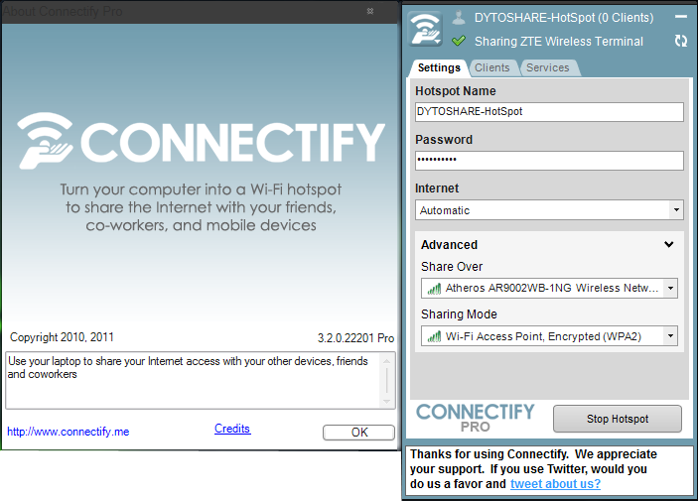Screen dimensions: 698x501
Task: Click the signal icon in Sharing Mode field
Action: [434, 337]
